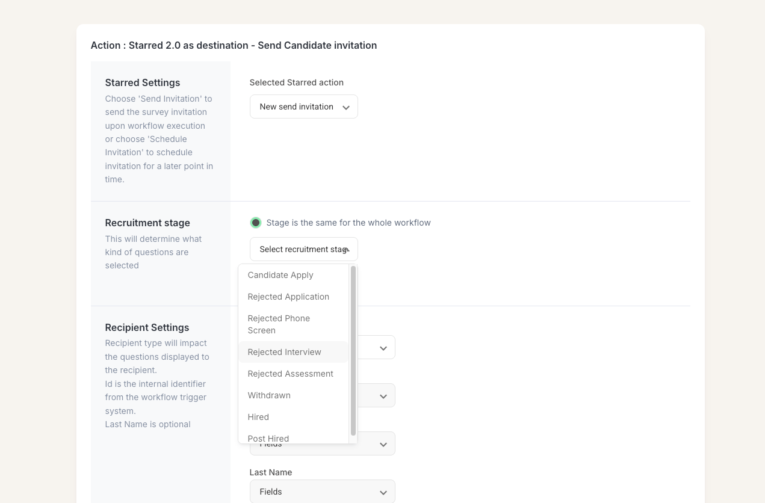Pick the Hired stage option

(293, 417)
